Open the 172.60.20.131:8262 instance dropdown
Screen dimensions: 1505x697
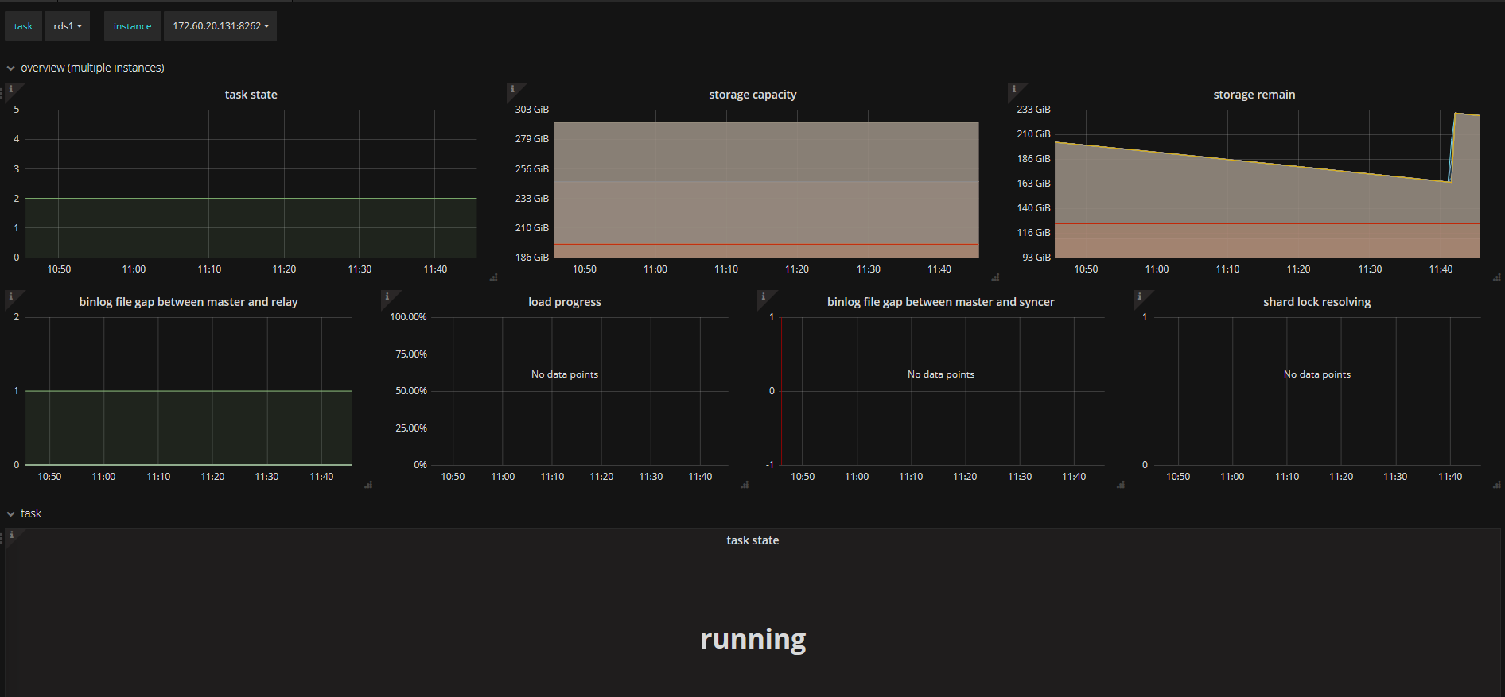pos(220,26)
